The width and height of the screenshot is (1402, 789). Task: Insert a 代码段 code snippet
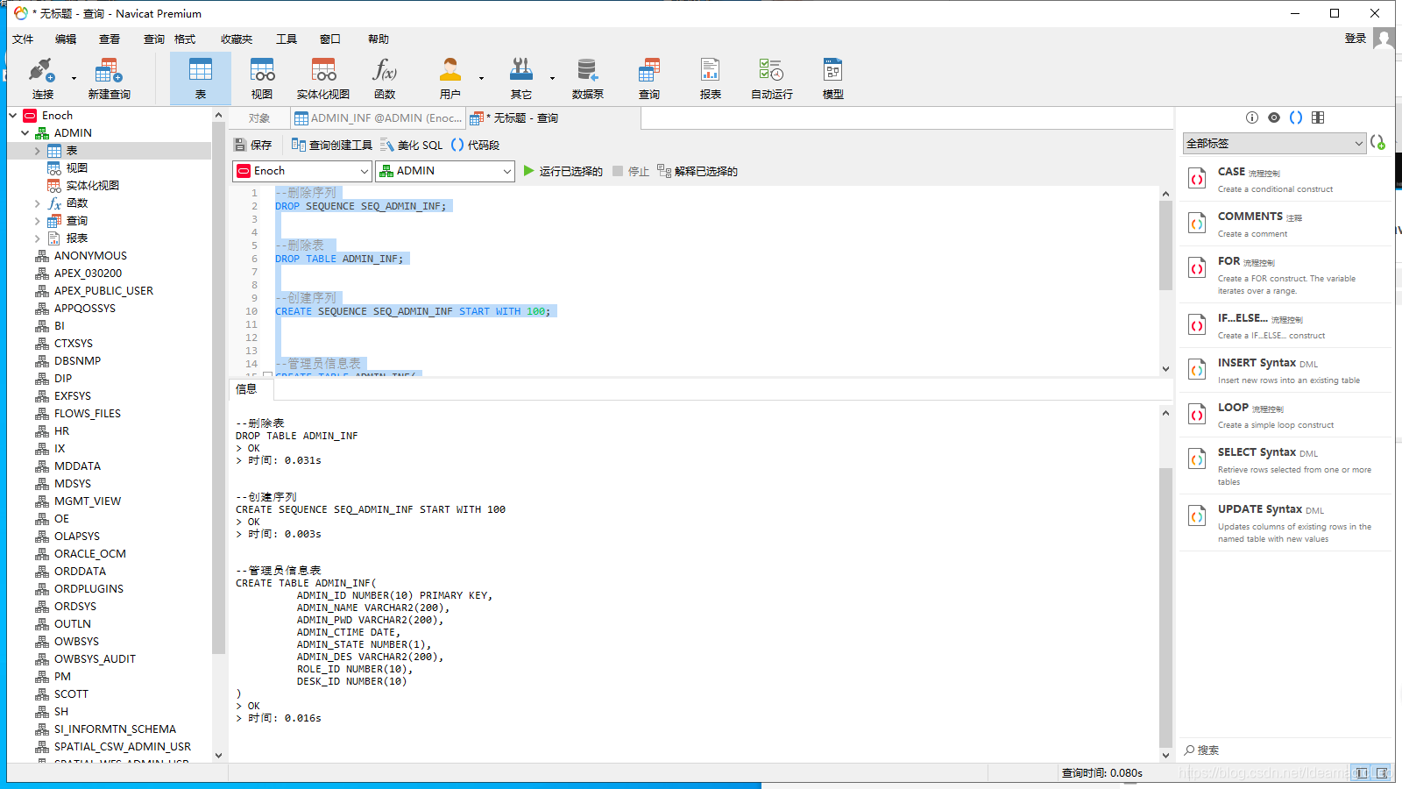coord(475,145)
